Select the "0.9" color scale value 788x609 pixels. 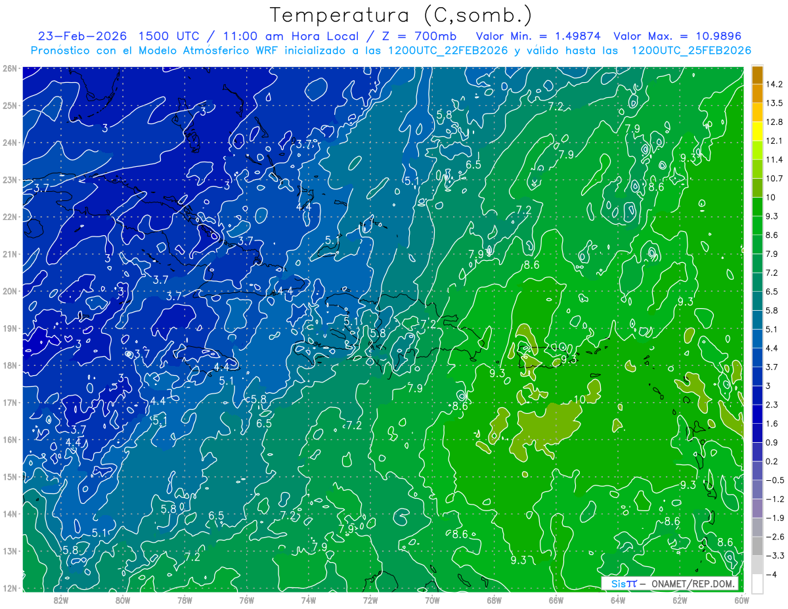772,443
